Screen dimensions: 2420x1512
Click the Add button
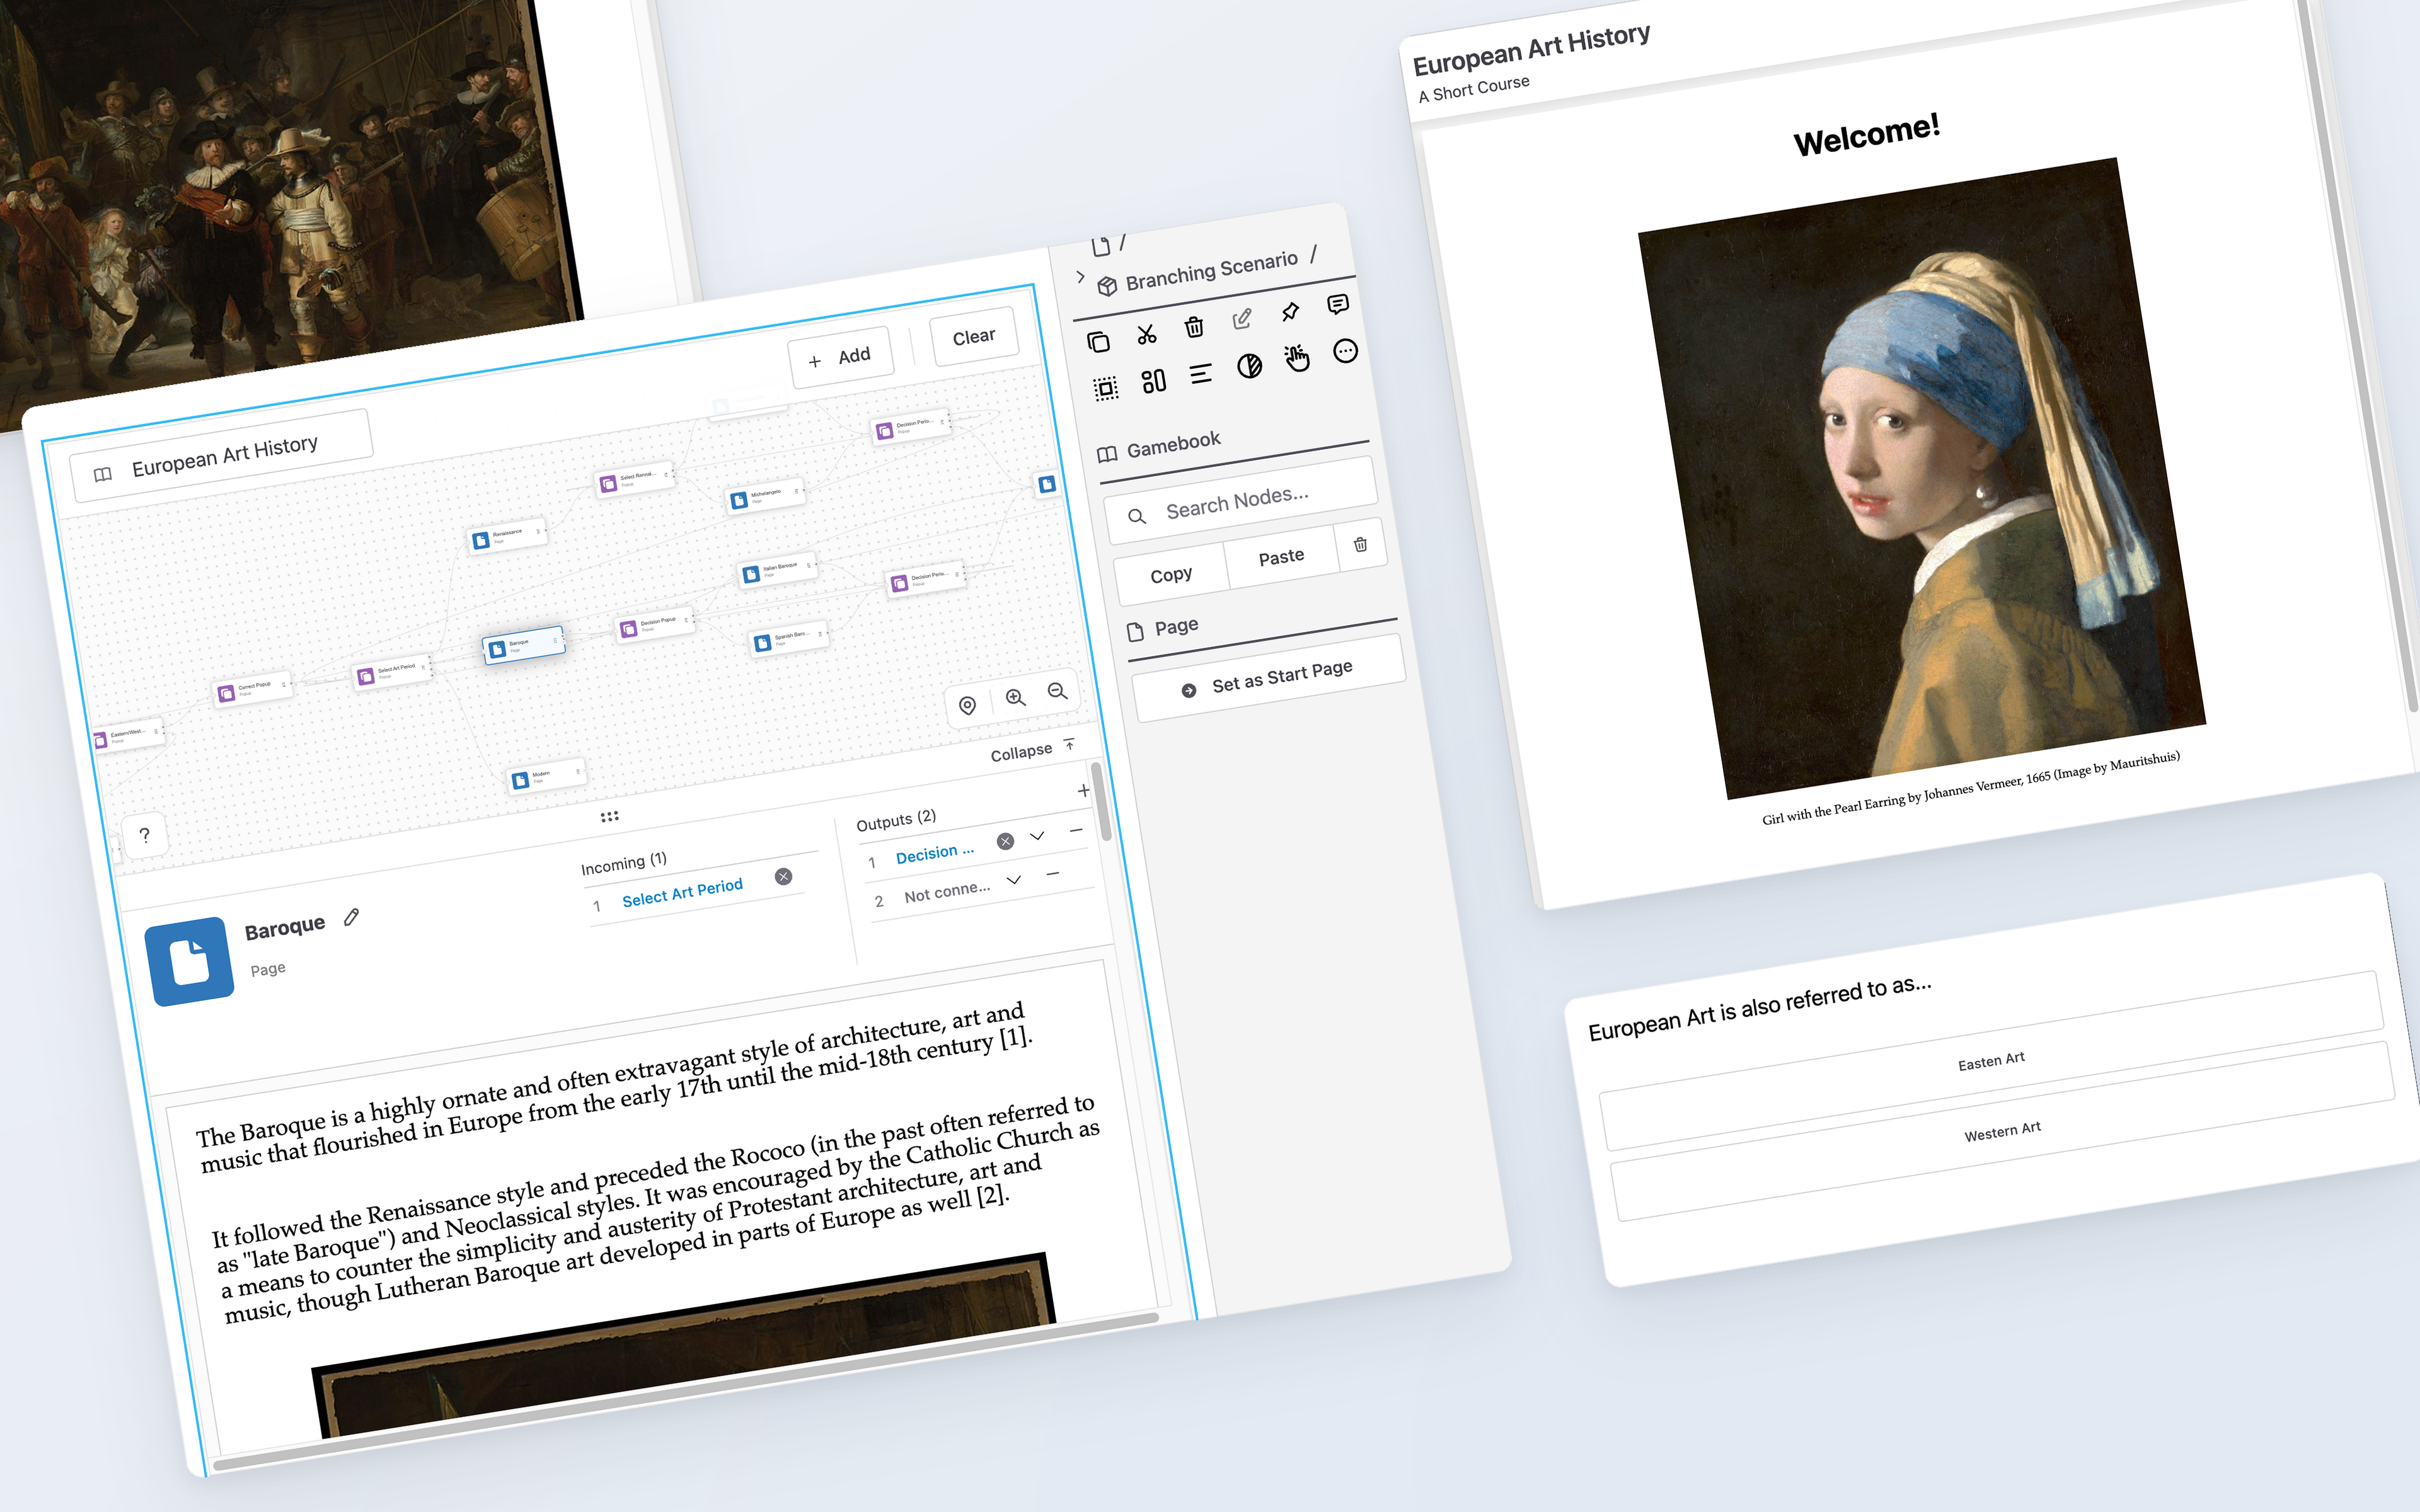(x=840, y=358)
